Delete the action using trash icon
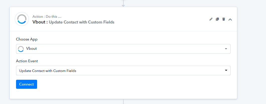This screenshot has height=104, width=266. click(224, 19)
